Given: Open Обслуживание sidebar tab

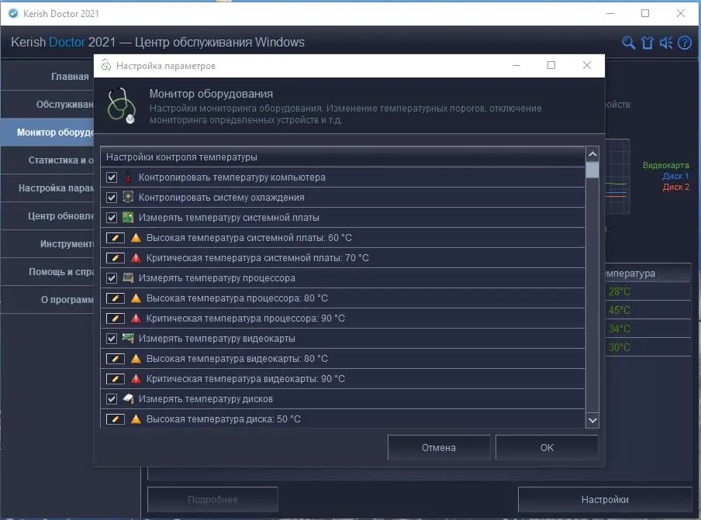Looking at the screenshot, I should point(47,104).
